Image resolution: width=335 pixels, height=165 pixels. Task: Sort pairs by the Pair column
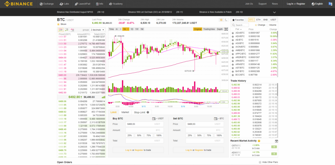[x=238, y=29]
